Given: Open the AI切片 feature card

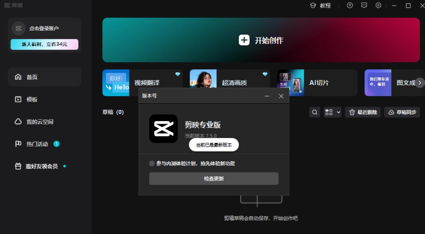Looking at the screenshot, I should tap(317, 83).
